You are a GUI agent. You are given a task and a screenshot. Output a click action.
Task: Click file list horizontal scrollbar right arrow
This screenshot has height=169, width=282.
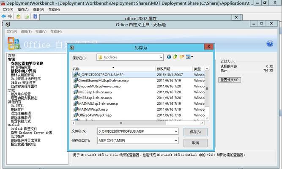202,123
